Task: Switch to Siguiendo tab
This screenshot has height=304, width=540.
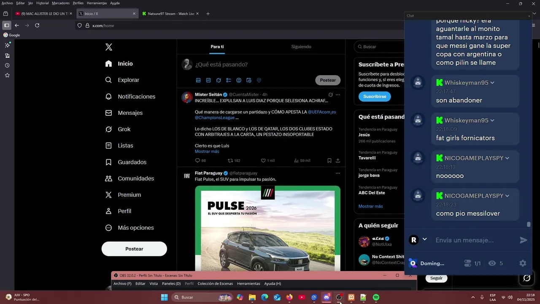Action: click(301, 46)
